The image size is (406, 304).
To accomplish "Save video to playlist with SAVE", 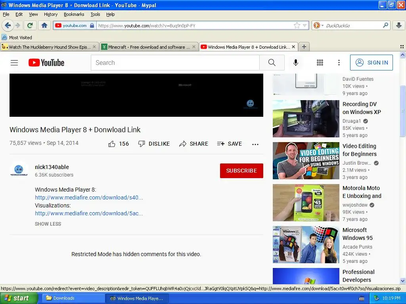I will 230,144.
